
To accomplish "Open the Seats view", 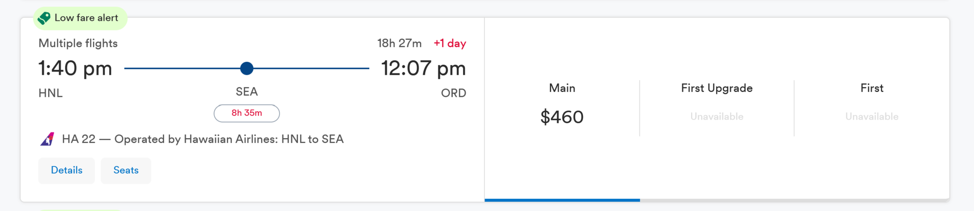I will pyautogui.click(x=126, y=170).
